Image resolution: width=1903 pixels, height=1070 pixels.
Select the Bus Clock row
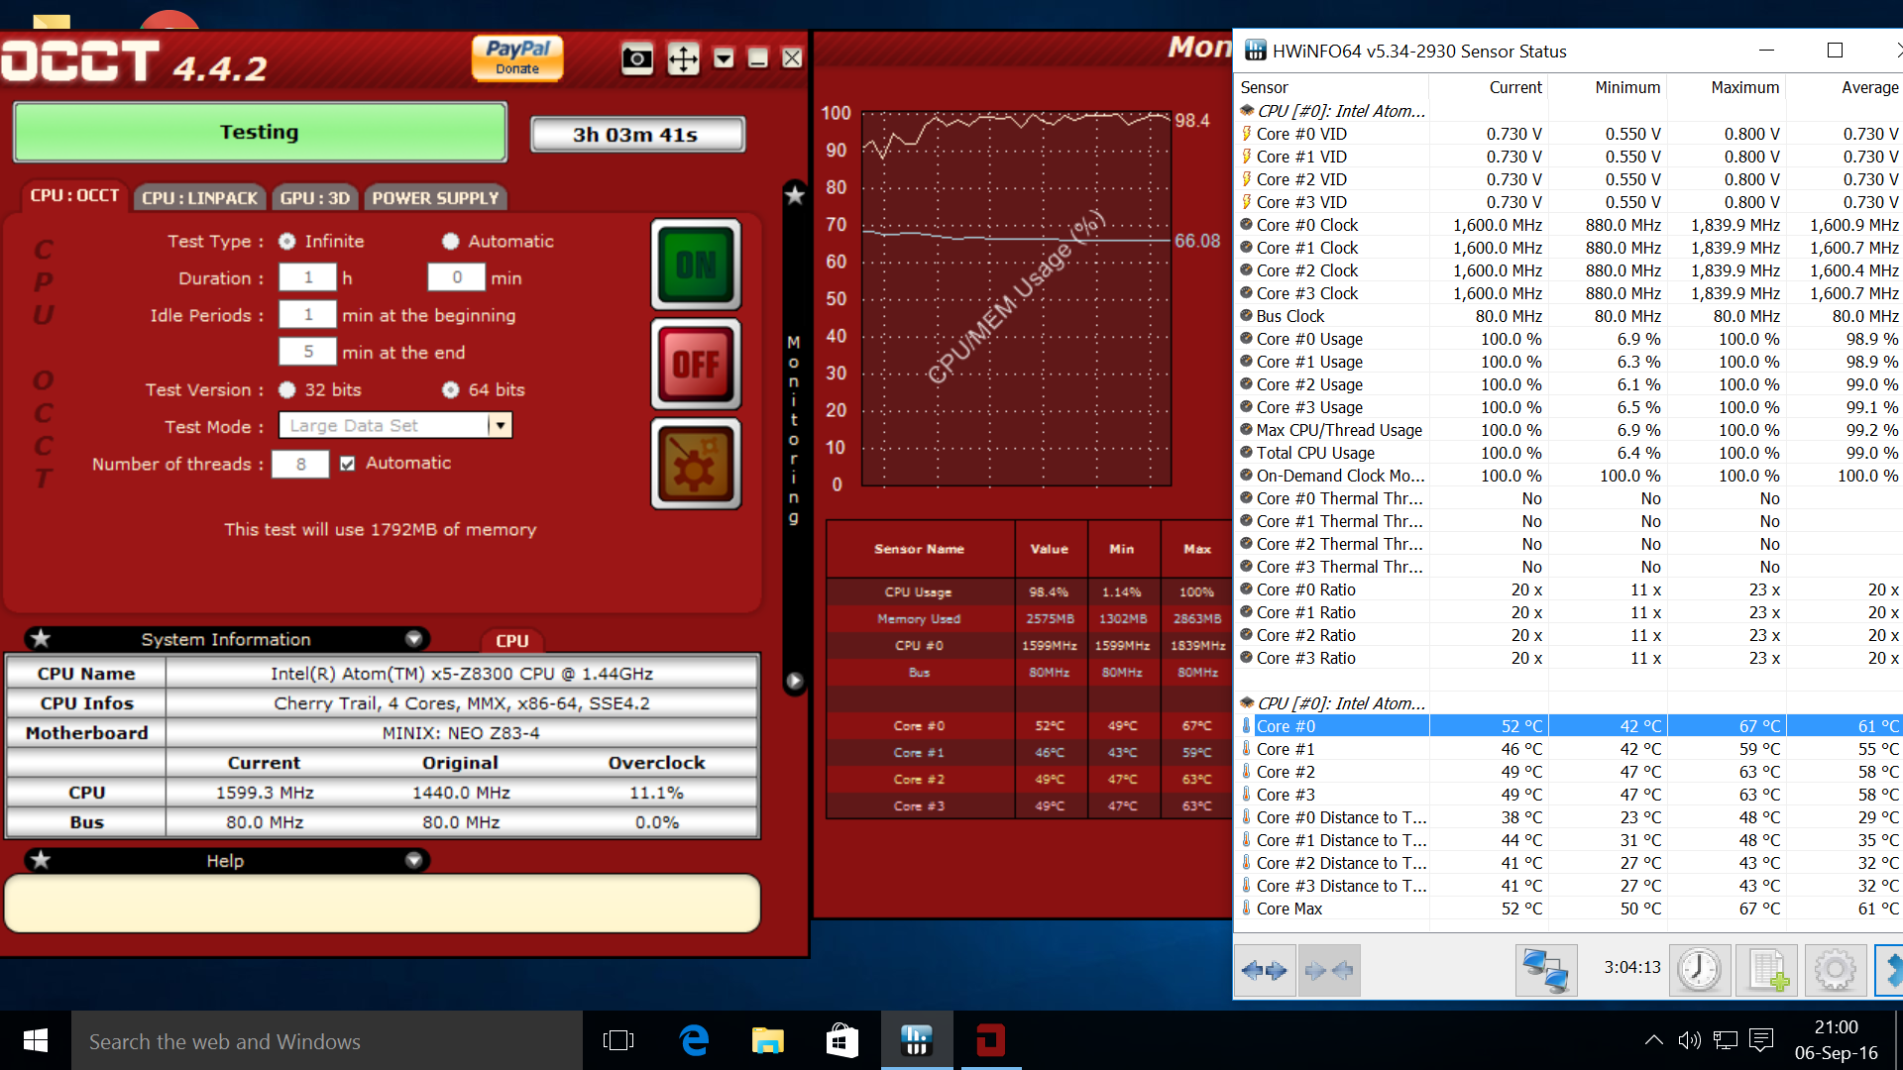[x=1568, y=316]
